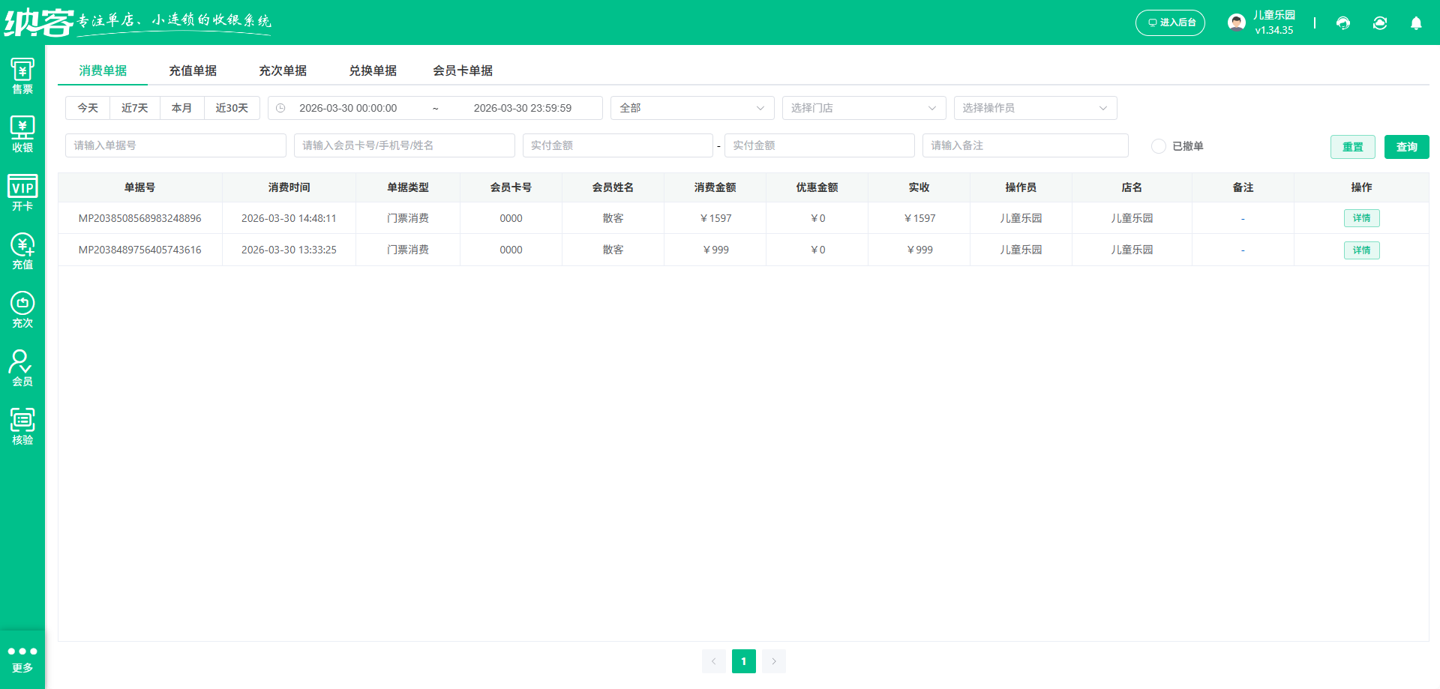Click the 核验 verification sidebar icon
Screen dimensions: 1440x689
coord(22,424)
